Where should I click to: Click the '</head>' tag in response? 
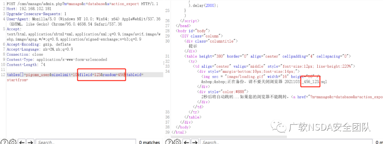tap(183, 26)
